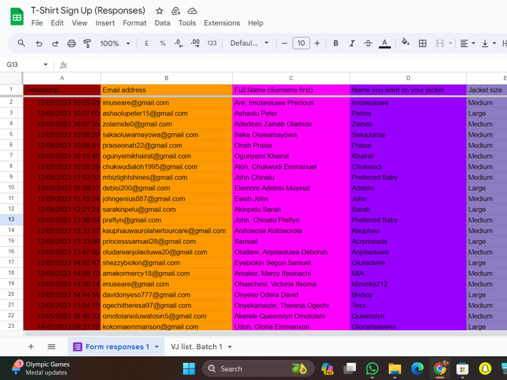This screenshot has height=380, width=507.
Task: Open the zoom 100% dropdown
Action: point(115,43)
